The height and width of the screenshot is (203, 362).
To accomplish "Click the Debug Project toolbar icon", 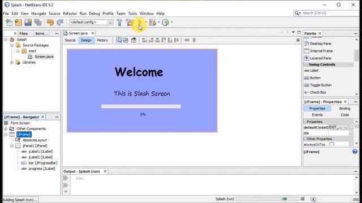I will click(152, 23).
